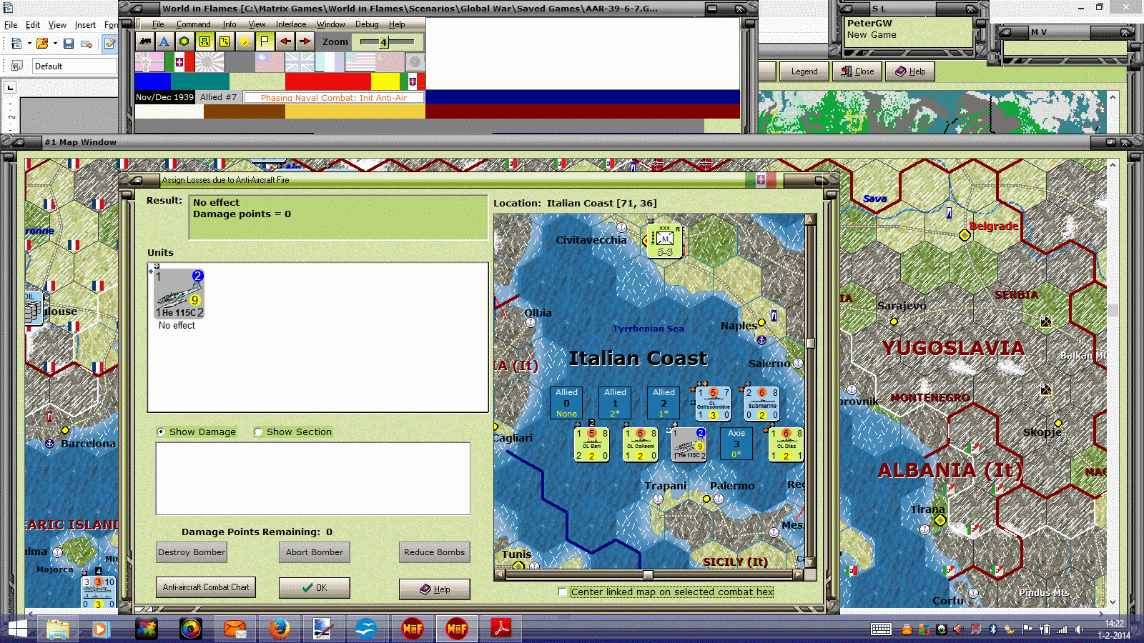Open the Window menu in World in Flames
Viewport: 1144px width, 643px height.
(330, 24)
